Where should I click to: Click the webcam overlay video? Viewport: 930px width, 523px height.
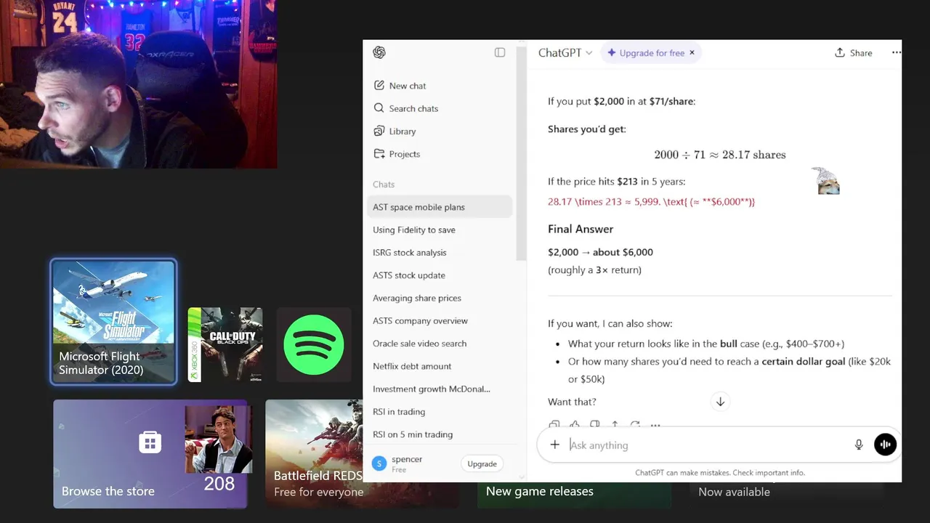pos(138,84)
